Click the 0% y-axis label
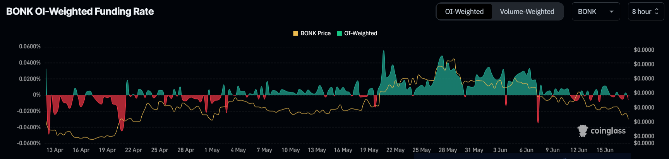The image size is (669, 159). pyautogui.click(x=37, y=95)
